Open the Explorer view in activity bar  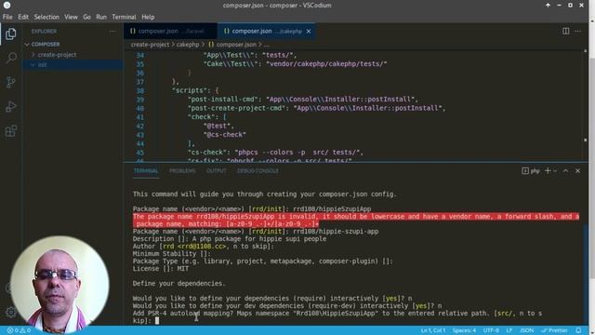point(10,33)
